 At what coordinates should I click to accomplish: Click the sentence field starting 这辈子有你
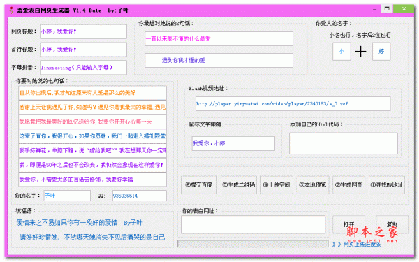click(92, 136)
